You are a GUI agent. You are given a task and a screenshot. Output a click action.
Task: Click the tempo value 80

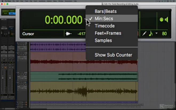coord(164,34)
